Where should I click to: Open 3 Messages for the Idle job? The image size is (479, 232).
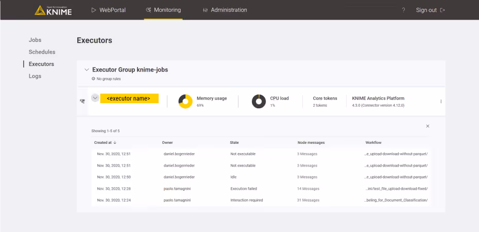(x=307, y=177)
